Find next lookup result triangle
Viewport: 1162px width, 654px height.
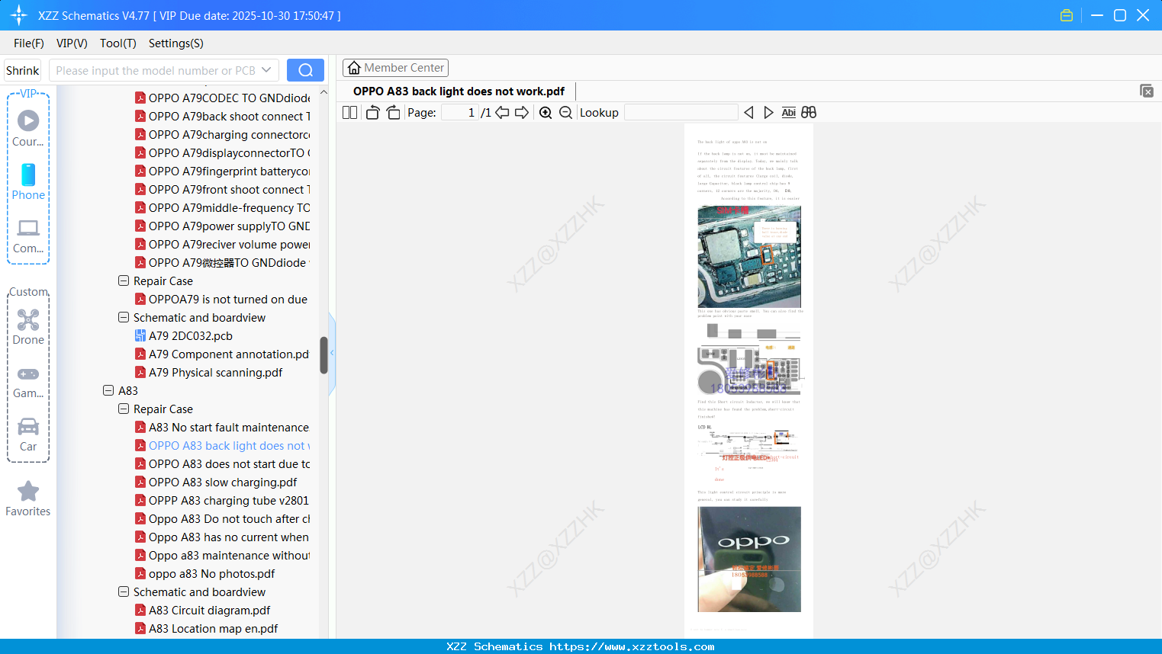768,113
